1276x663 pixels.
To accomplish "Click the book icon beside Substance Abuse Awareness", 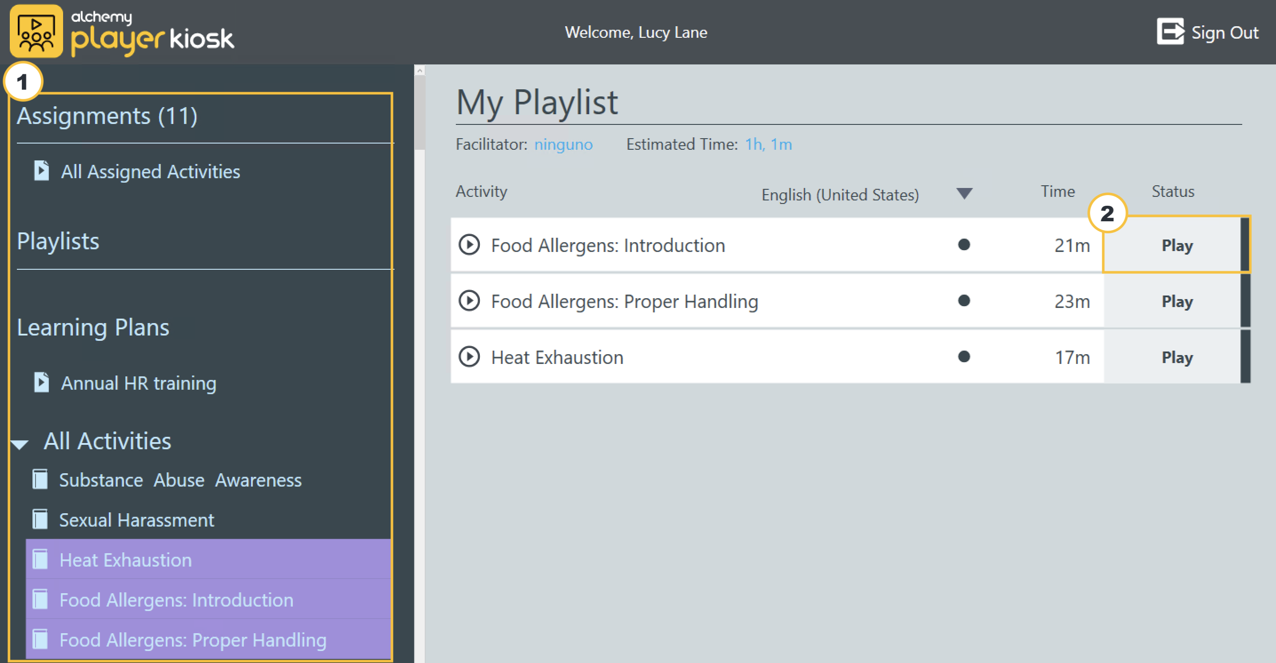I will (40, 479).
